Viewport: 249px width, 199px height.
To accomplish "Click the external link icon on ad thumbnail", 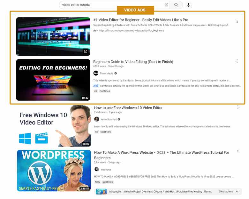I will click(86, 51).
